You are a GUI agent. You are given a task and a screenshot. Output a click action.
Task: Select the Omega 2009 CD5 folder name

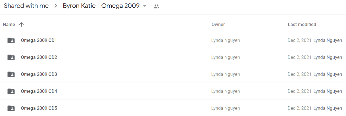39,108
